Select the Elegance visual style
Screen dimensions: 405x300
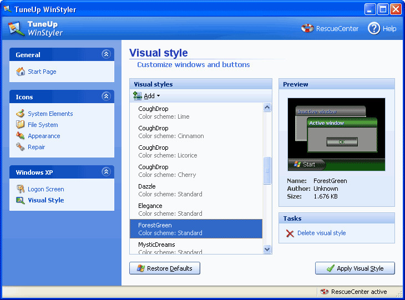click(196, 210)
